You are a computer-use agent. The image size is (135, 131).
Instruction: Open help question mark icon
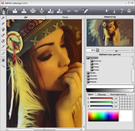point(122,10)
